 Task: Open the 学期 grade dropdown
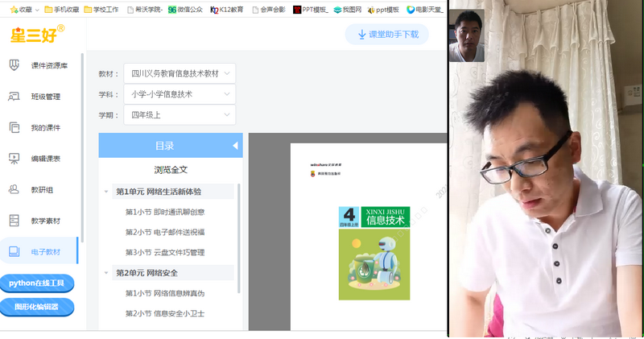(180, 115)
